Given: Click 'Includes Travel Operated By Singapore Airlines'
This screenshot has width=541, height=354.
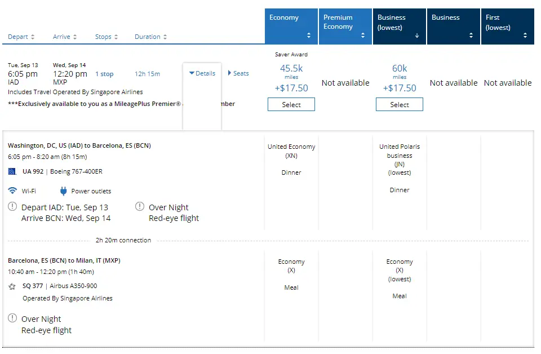Looking at the screenshot, I should (75, 92).
